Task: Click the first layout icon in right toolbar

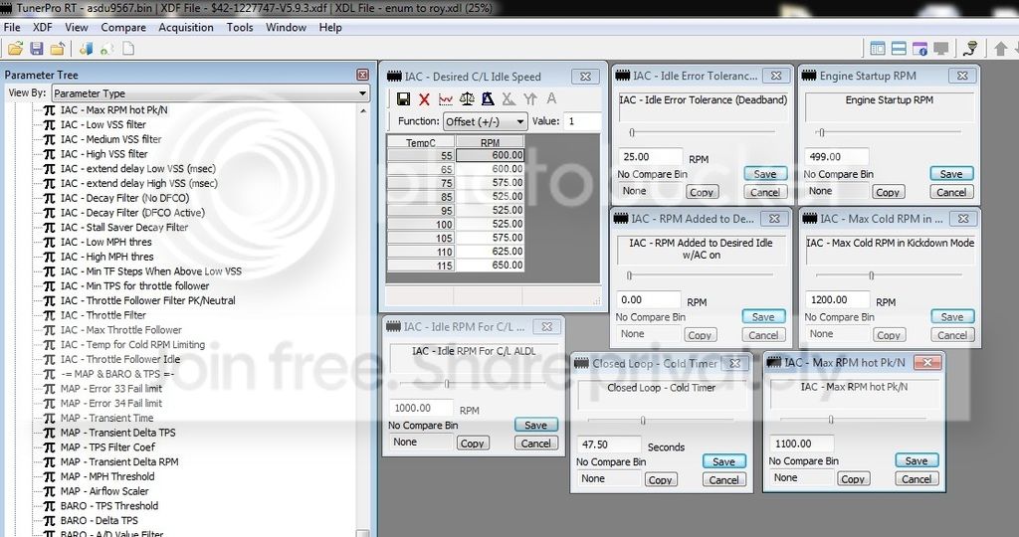Action: [878, 49]
